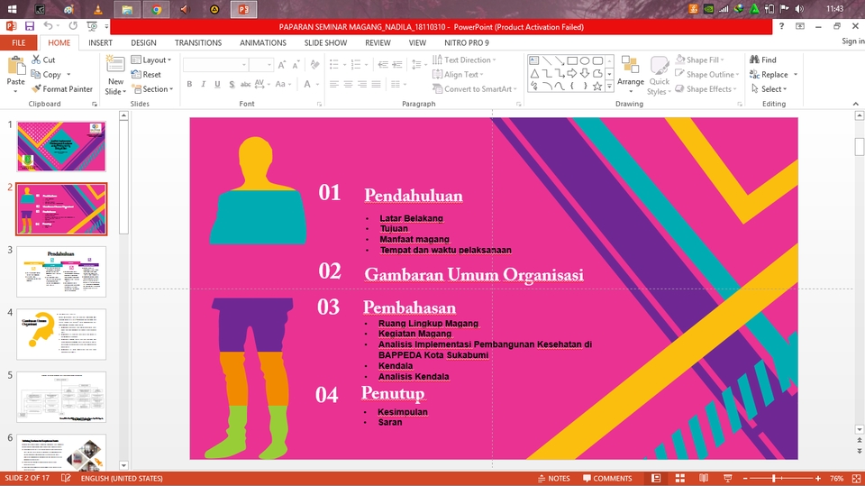Select slide 3 thumbnail Pendahuluan
865x486 pixels.
pos(61,271)
